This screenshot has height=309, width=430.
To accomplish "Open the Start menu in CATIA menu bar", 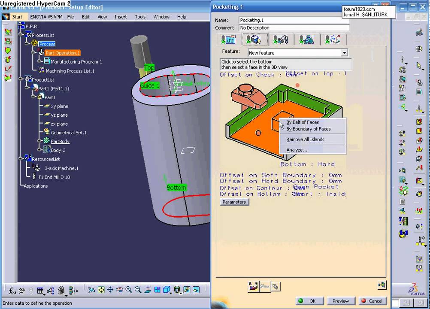I will 17,17.
